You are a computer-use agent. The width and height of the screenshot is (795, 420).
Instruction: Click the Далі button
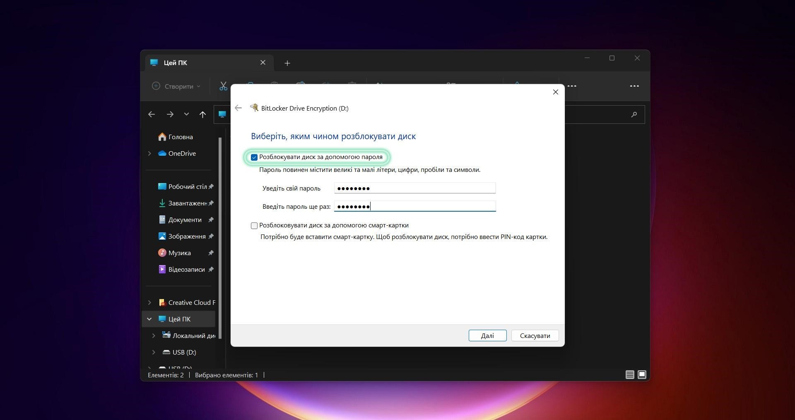pos(487,336)
